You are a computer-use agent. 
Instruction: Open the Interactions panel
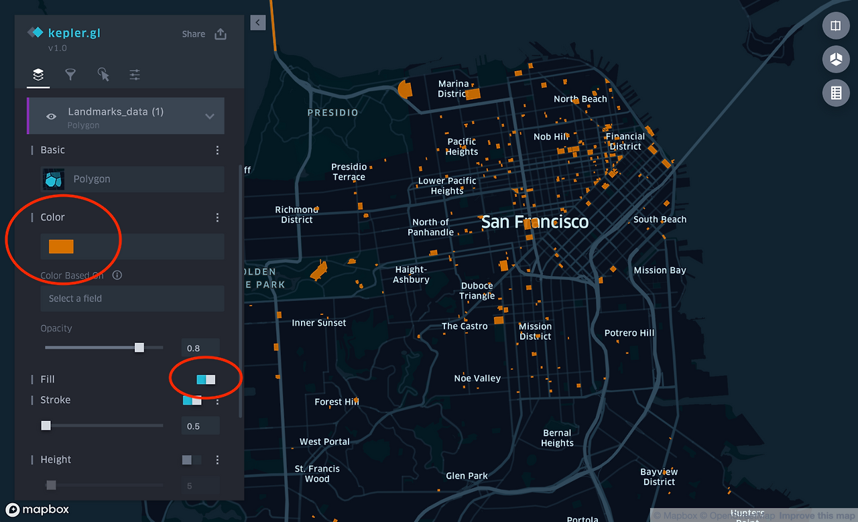pos(102,74)
